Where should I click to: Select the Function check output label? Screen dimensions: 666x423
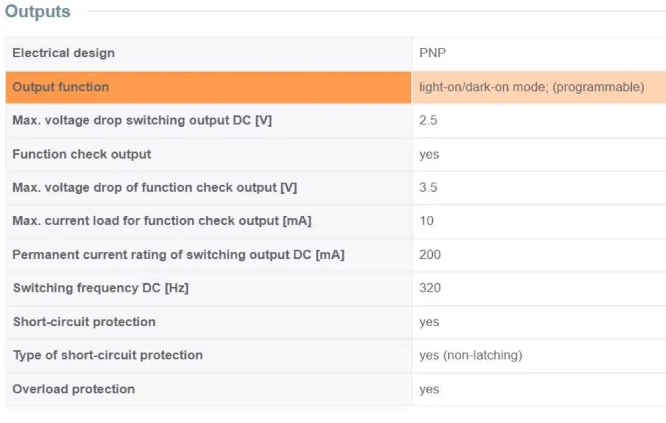pyautogui.click(x=82, y=154)
